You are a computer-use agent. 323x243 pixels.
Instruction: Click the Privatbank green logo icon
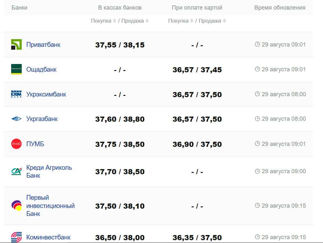pos(16,45)
